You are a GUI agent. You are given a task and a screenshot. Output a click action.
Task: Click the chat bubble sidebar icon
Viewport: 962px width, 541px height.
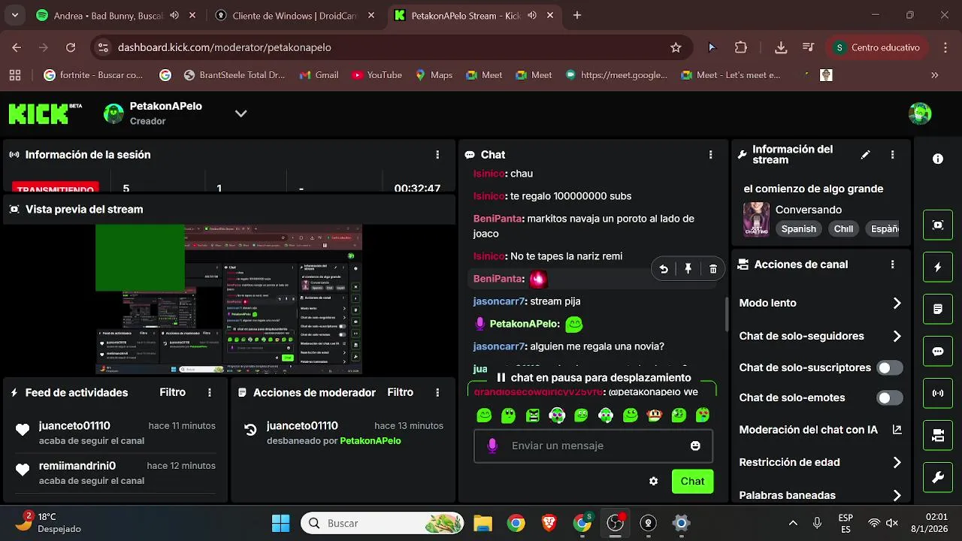(937, 351)
